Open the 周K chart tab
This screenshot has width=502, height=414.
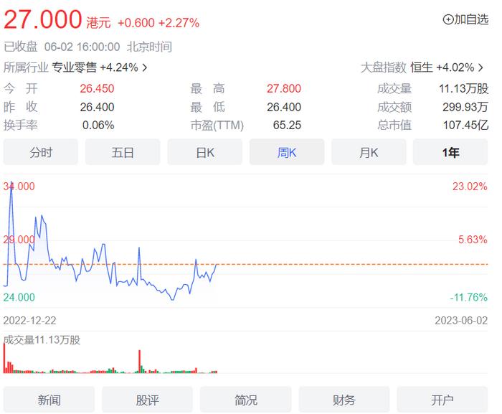287,152
